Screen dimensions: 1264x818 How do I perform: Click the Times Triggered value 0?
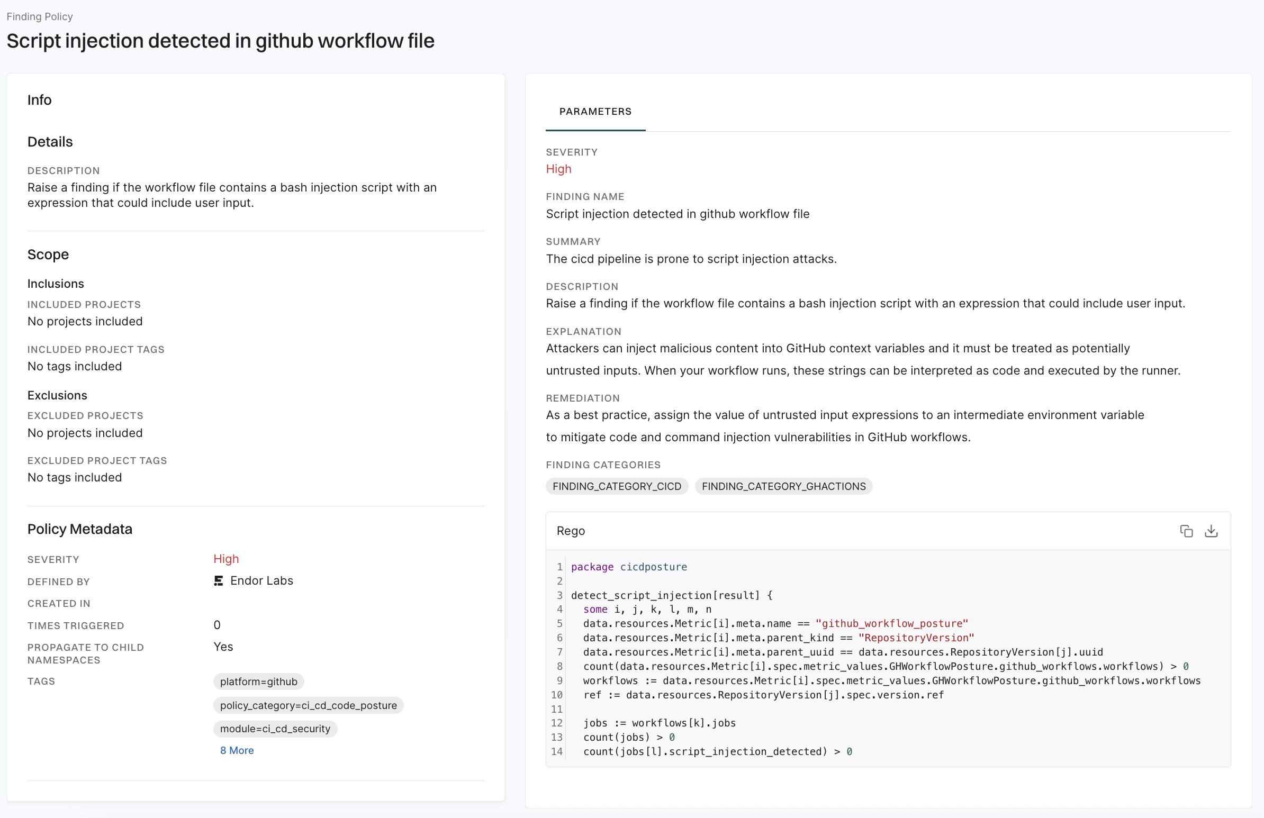click(216, 625)
